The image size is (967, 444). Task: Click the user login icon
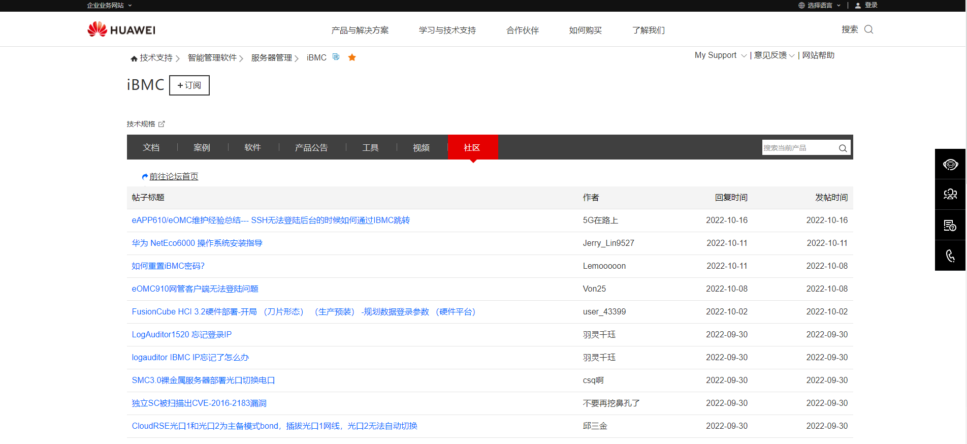pos(858,5)
